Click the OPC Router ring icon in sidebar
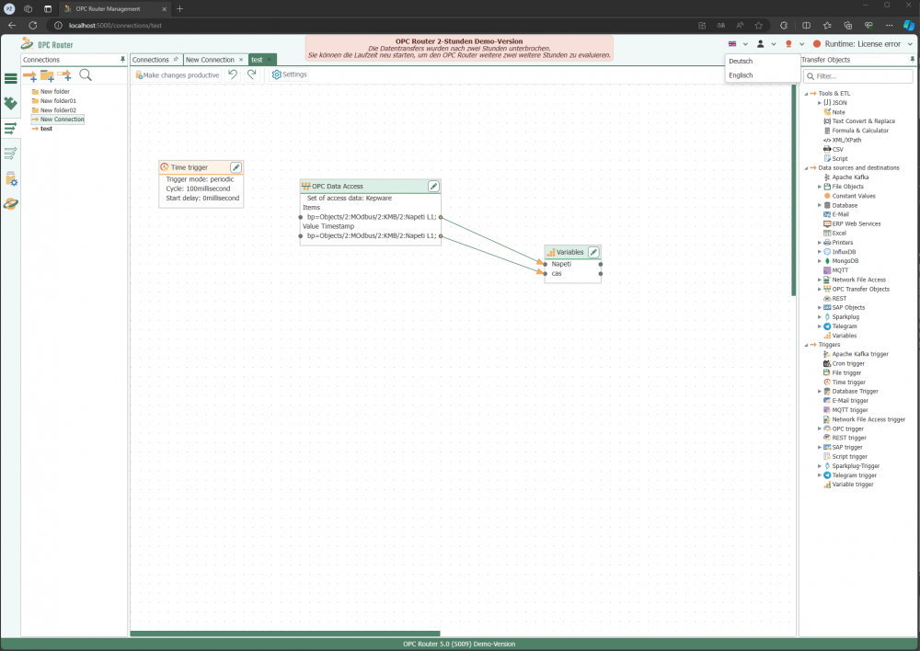The width and height of the screenshot is (920, 651). pyautogui.click(x=10, y=203)
